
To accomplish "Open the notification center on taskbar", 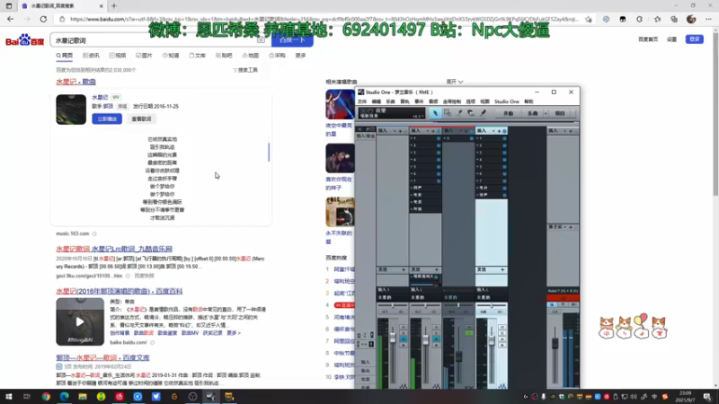I will click(x=707, y=397).
